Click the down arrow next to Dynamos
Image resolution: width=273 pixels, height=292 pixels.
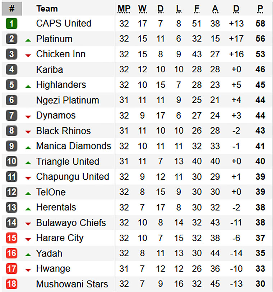[x=28, y=117]
